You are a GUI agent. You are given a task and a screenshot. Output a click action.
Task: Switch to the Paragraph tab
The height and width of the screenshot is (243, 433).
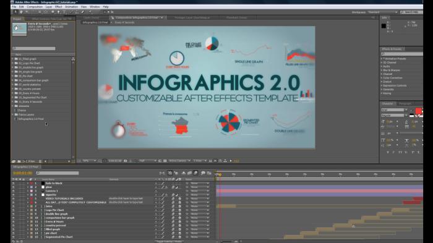[x=405, y=104]
